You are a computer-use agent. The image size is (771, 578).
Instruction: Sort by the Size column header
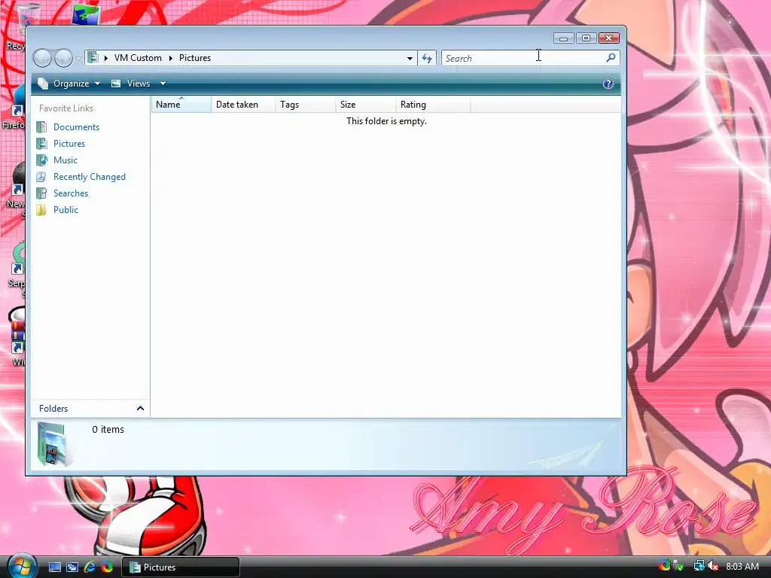pos(366,104)
